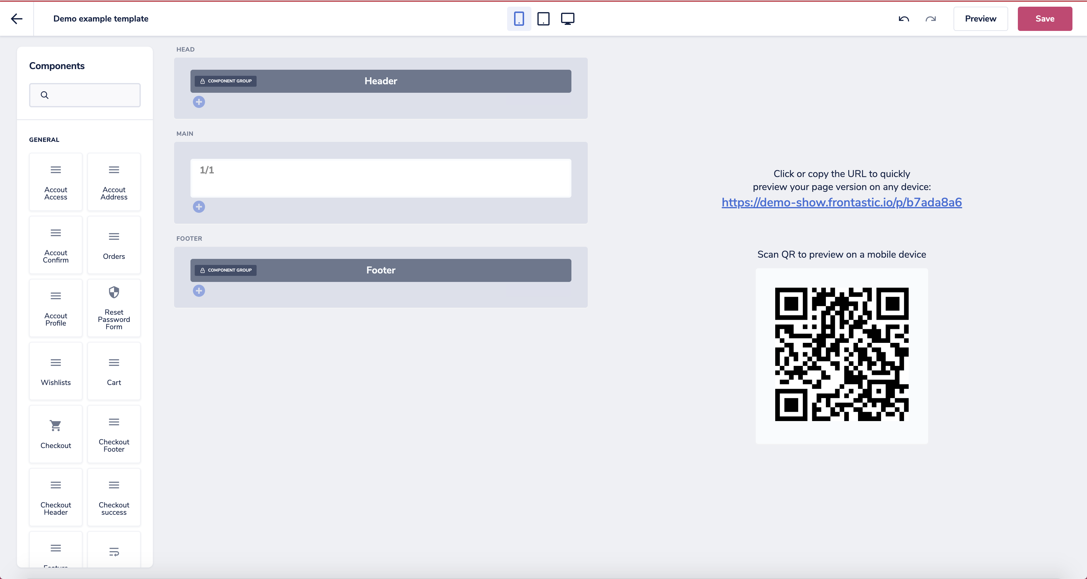This screenshot has width=1087, height=579.
Task: Select the Reset Password Form component
Action: click(114, 308)
